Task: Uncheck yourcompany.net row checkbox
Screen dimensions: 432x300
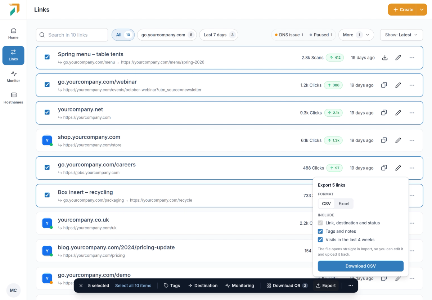Action: [x=47, y=112]
